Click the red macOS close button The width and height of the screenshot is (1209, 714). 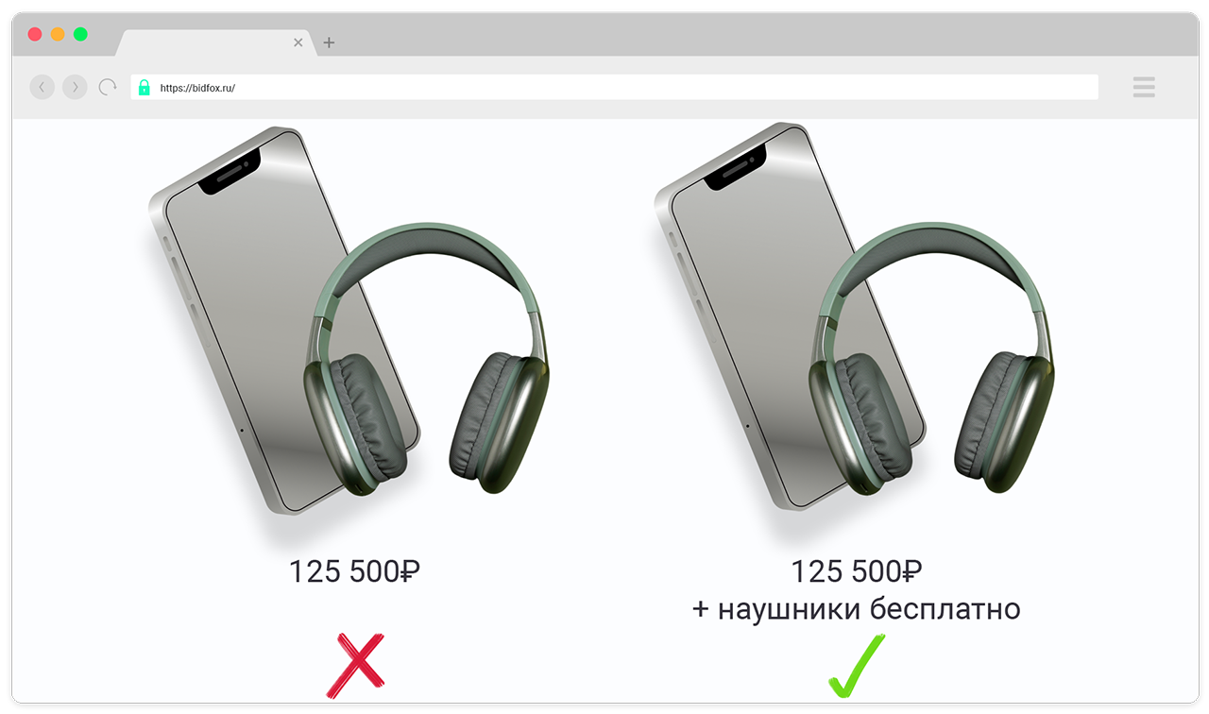coord(35,34)
